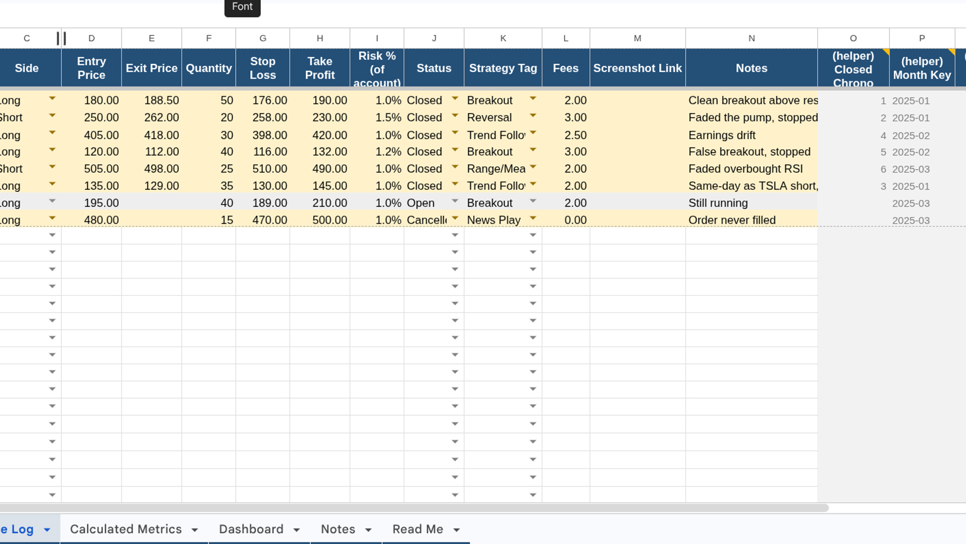Select the 2.50 fees cell
The width and height of the screenshot is (966, 544).
pyautogui.click(x=565, y=135)
